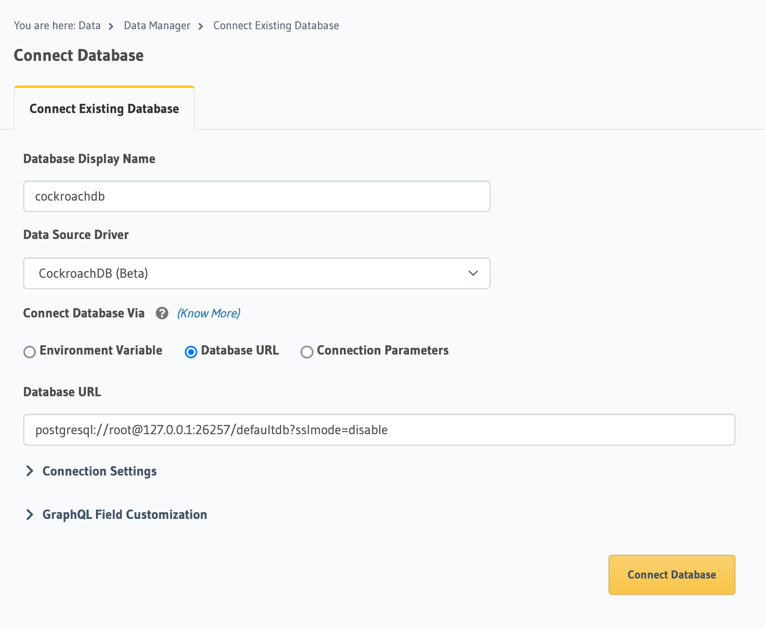Open the Data breadcrumb link
Viewport: 765px width, 629px height.
point(89,26)
